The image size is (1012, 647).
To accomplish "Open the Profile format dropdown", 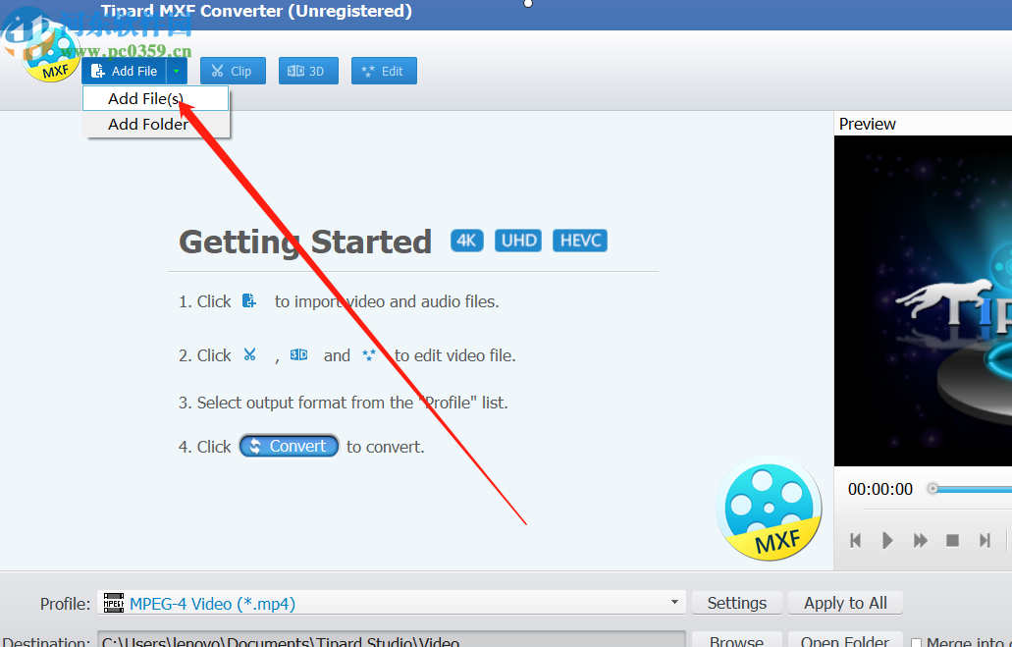I will (x=673, y=603).
